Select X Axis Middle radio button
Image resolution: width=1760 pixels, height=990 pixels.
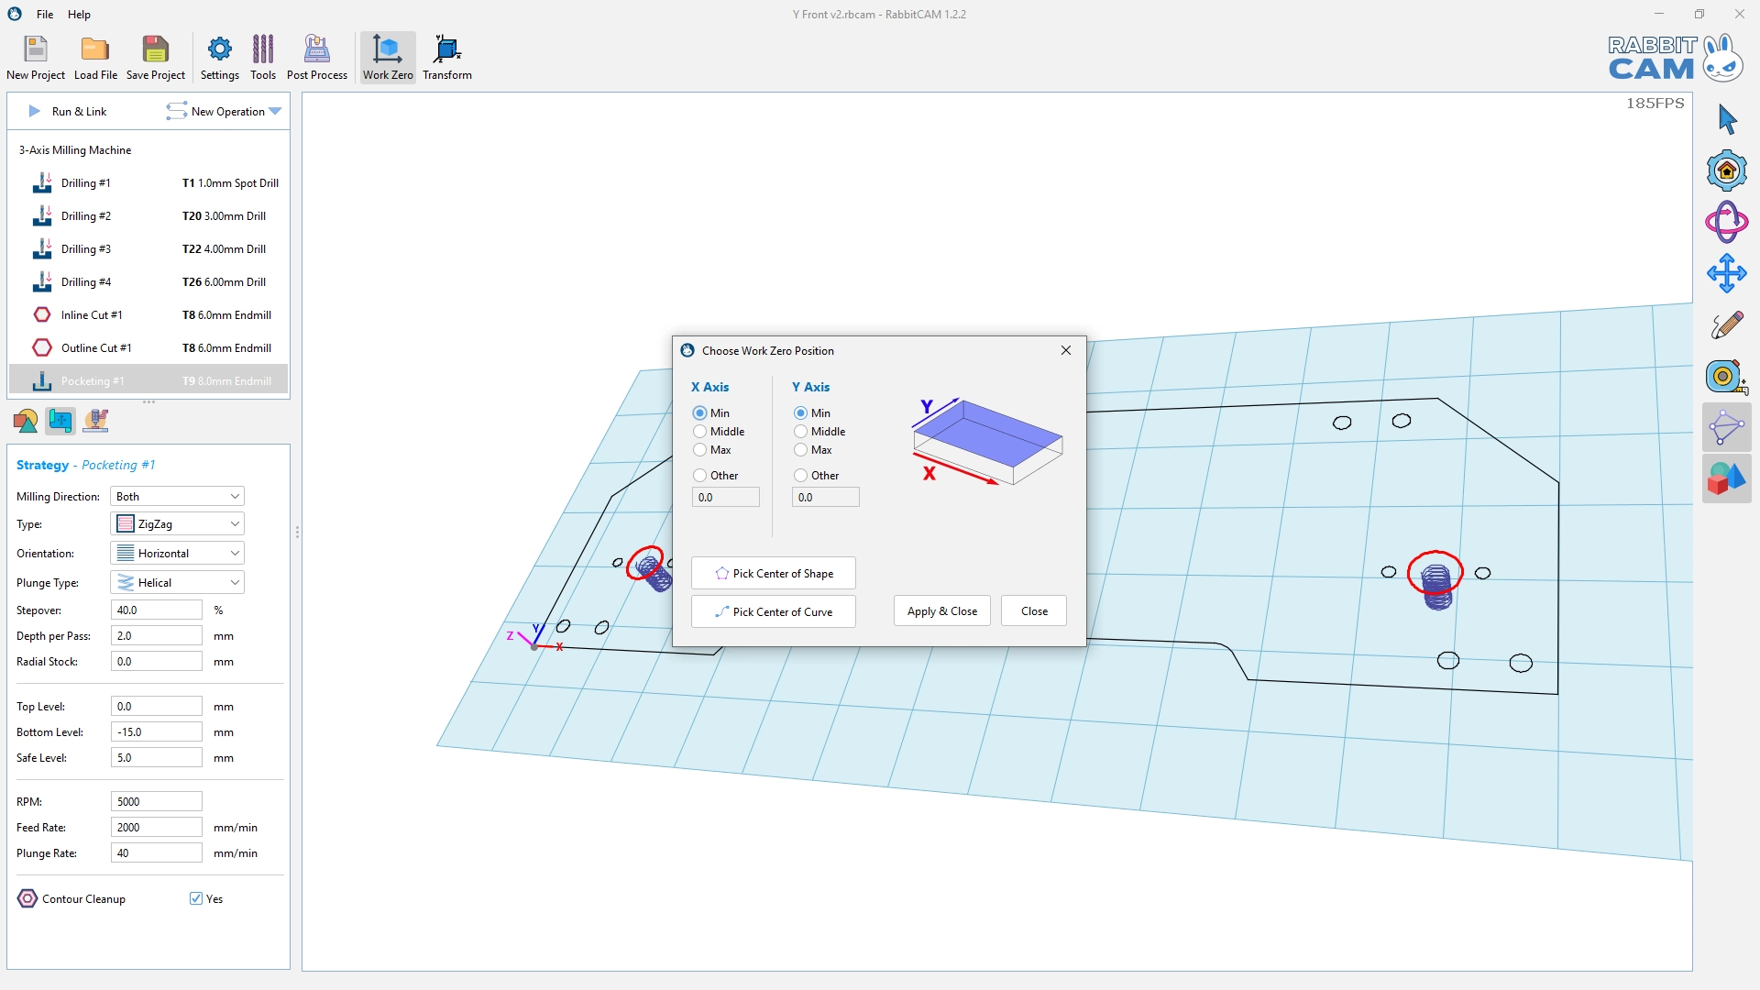(x=700, y=432)
